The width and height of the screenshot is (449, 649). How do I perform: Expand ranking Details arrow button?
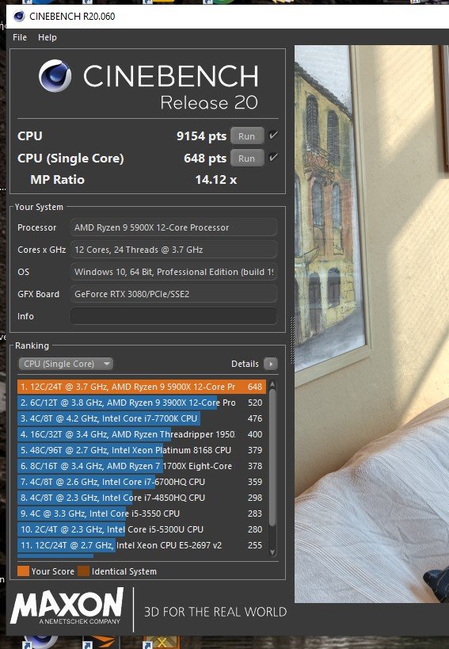pyautogui.click(x=270, y=364)
